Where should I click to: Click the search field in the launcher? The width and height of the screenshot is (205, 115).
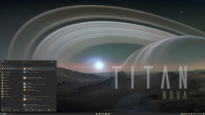tap(37, 62)
